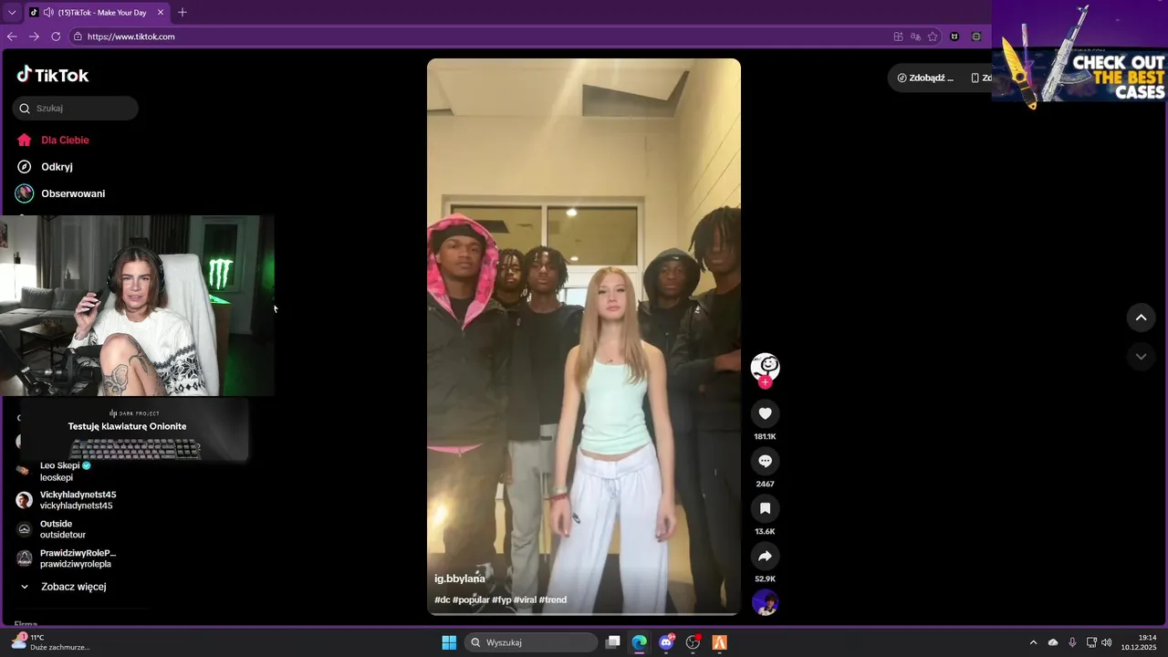Click the translate page icon
The height and width of the screenshot is (657, 1168).
[915, 36]
